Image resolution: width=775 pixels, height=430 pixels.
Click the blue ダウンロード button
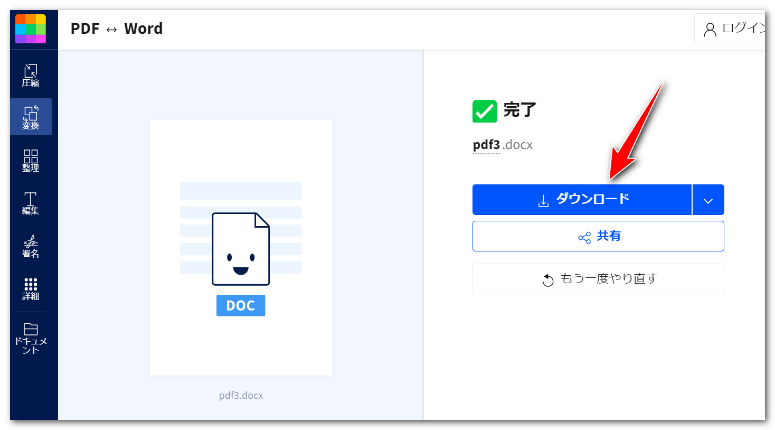[582, 200]
